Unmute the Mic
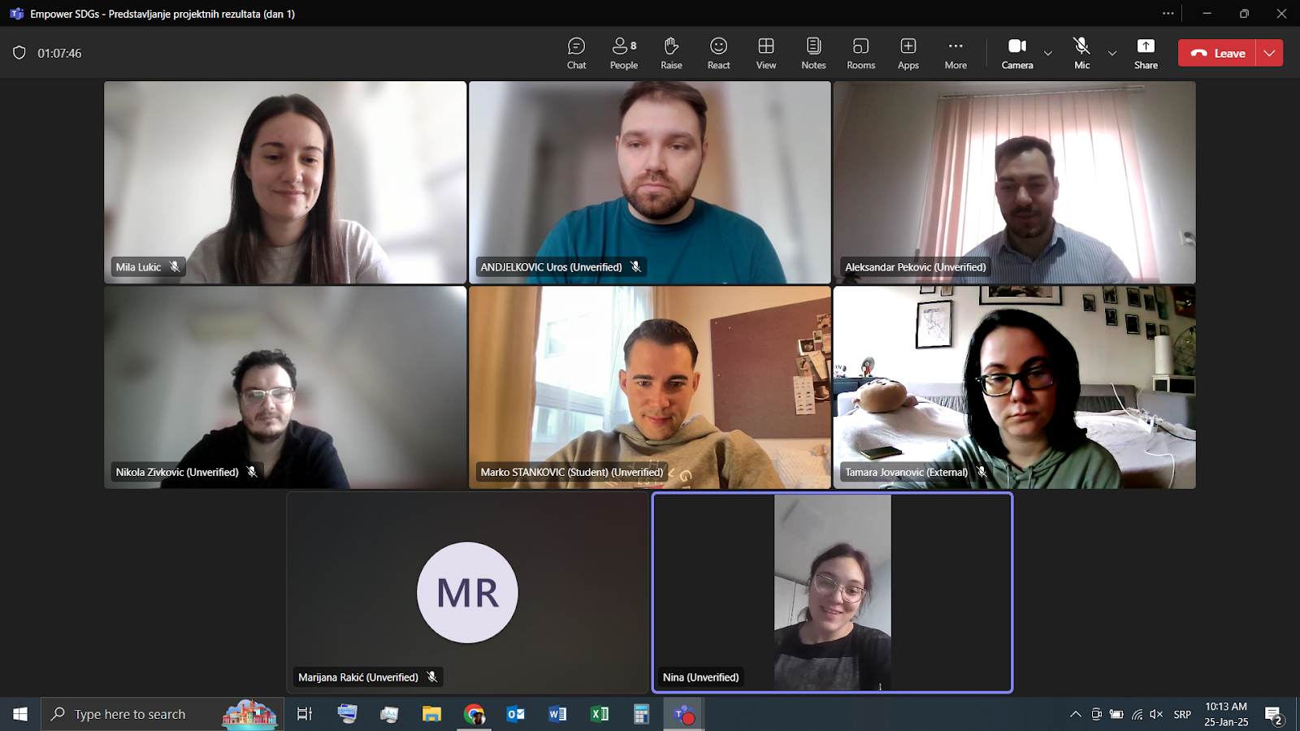 click(x=1081, y=53)
